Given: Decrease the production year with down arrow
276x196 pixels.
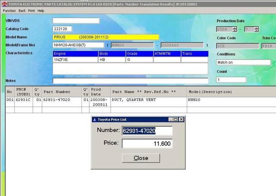Looking at the screenshot, I should point(235,31).
